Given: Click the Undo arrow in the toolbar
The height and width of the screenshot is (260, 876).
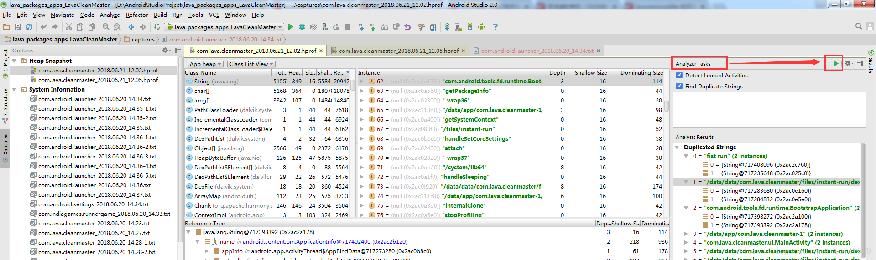Looking at the screenshot, I should [x=44, y=27].
